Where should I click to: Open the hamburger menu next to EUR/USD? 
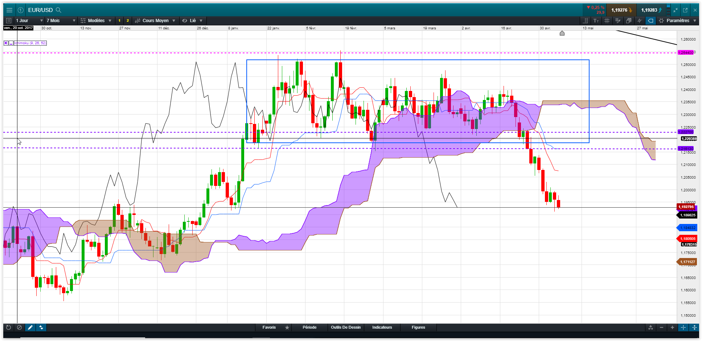9,10
